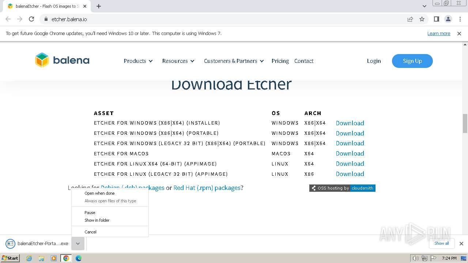
Task: Open Internet Explorer from the taskbar
Action: tap(29, 258)
